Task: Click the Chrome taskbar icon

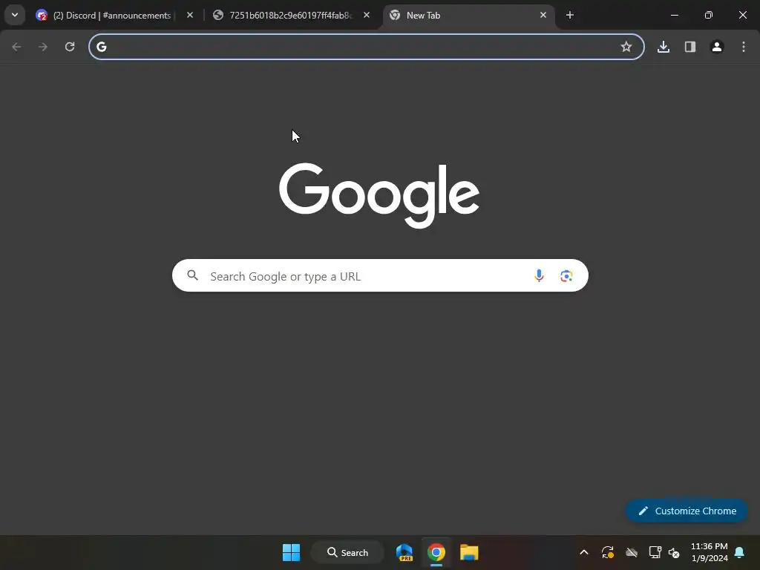Action: coord(436,552)
